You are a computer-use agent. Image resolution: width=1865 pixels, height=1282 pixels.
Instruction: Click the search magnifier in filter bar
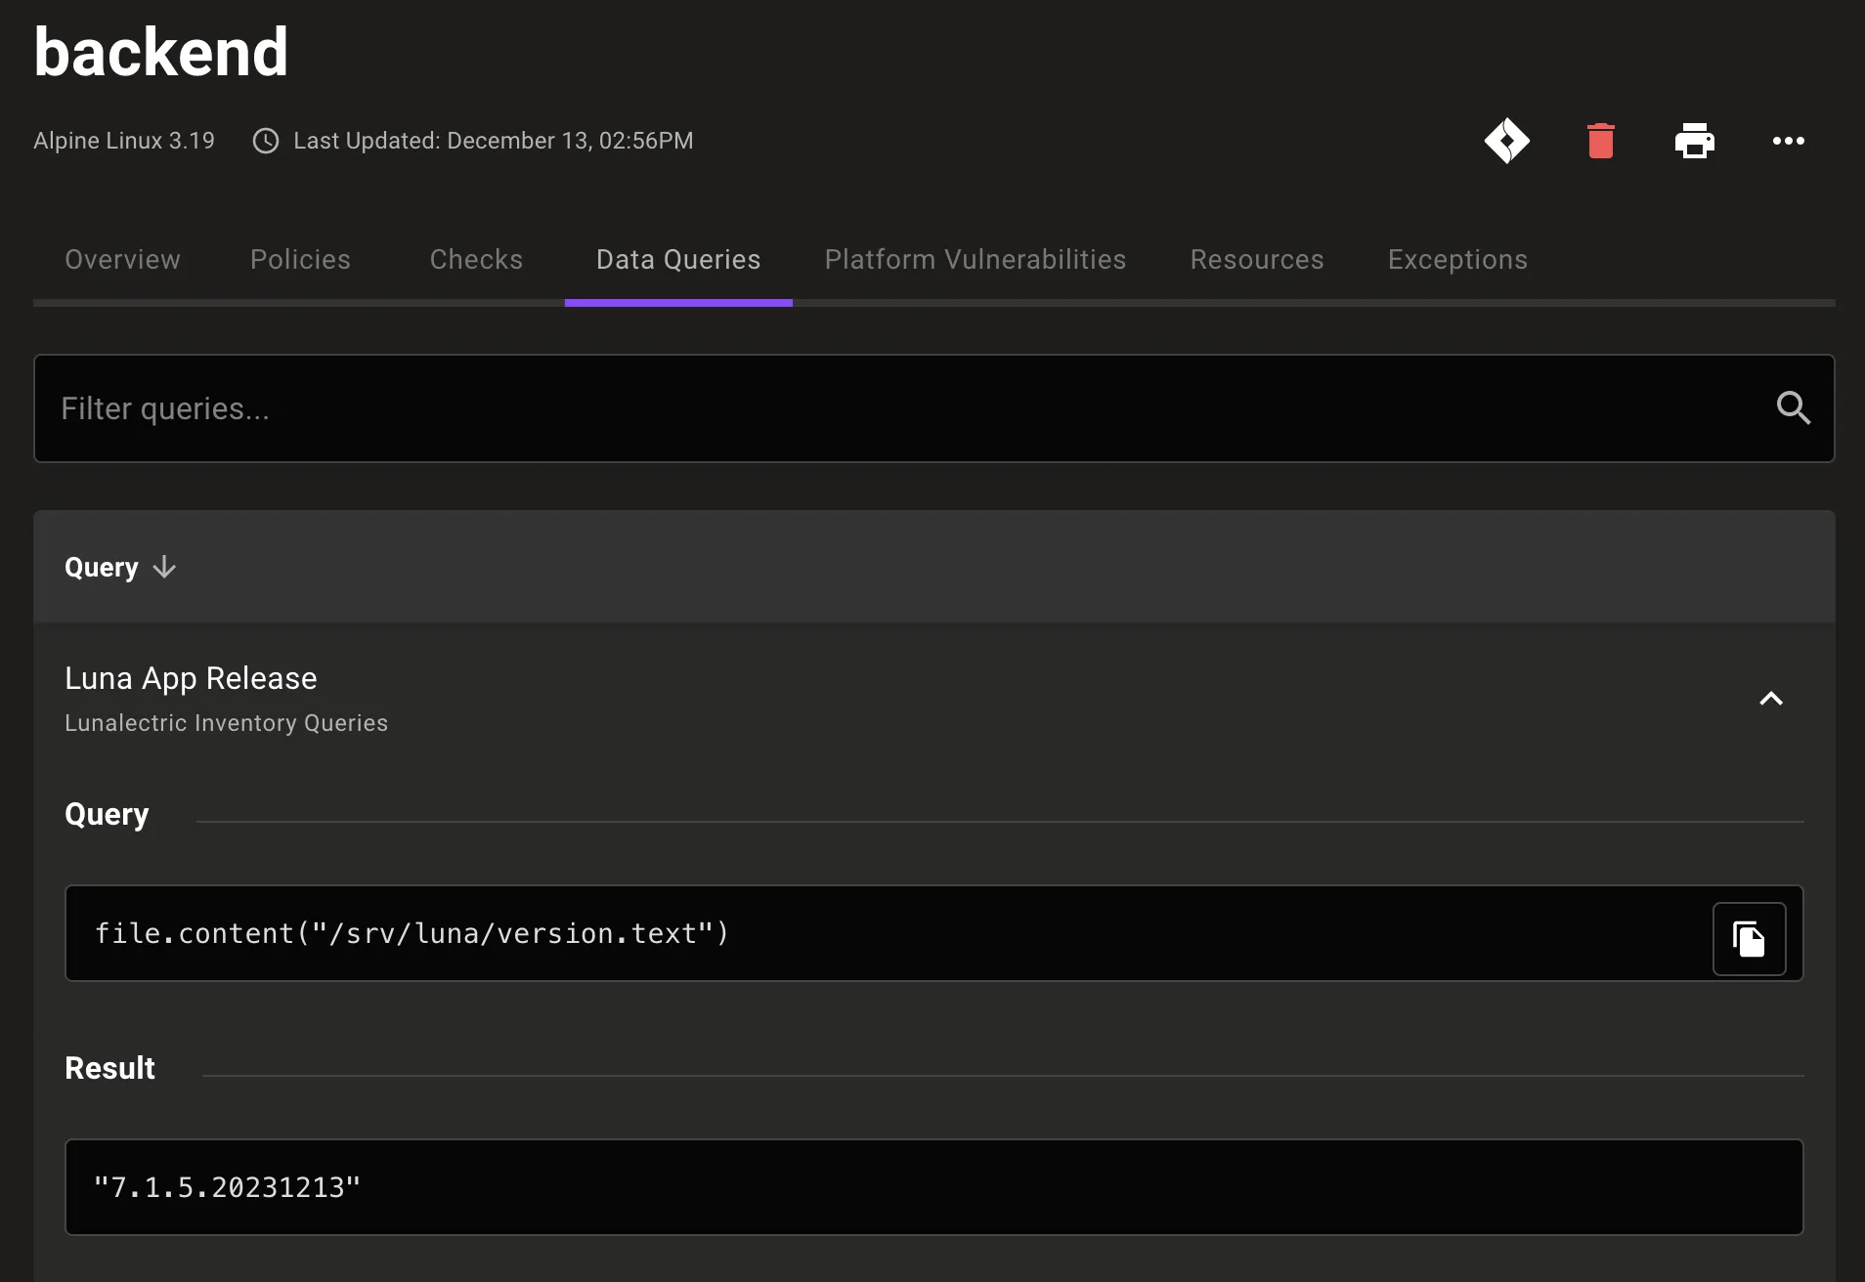point(1794,407)
